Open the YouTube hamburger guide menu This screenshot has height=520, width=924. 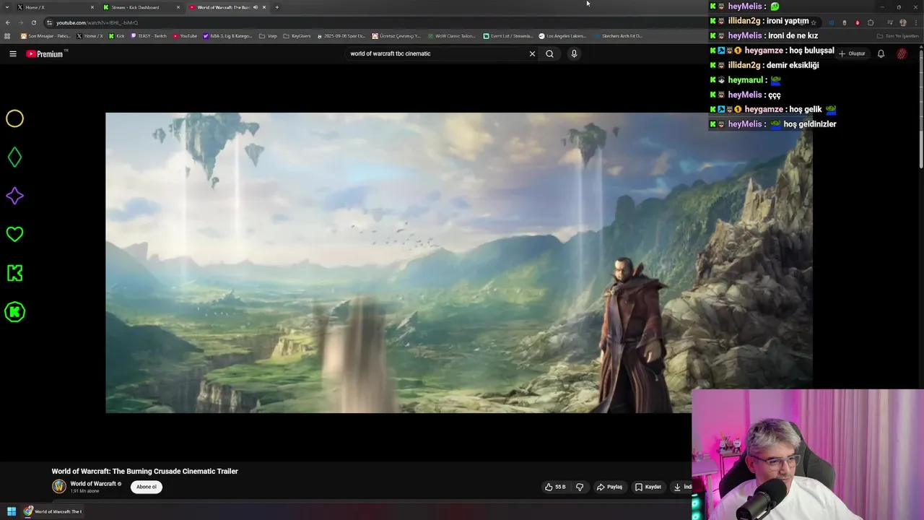[x=12, y=53]
